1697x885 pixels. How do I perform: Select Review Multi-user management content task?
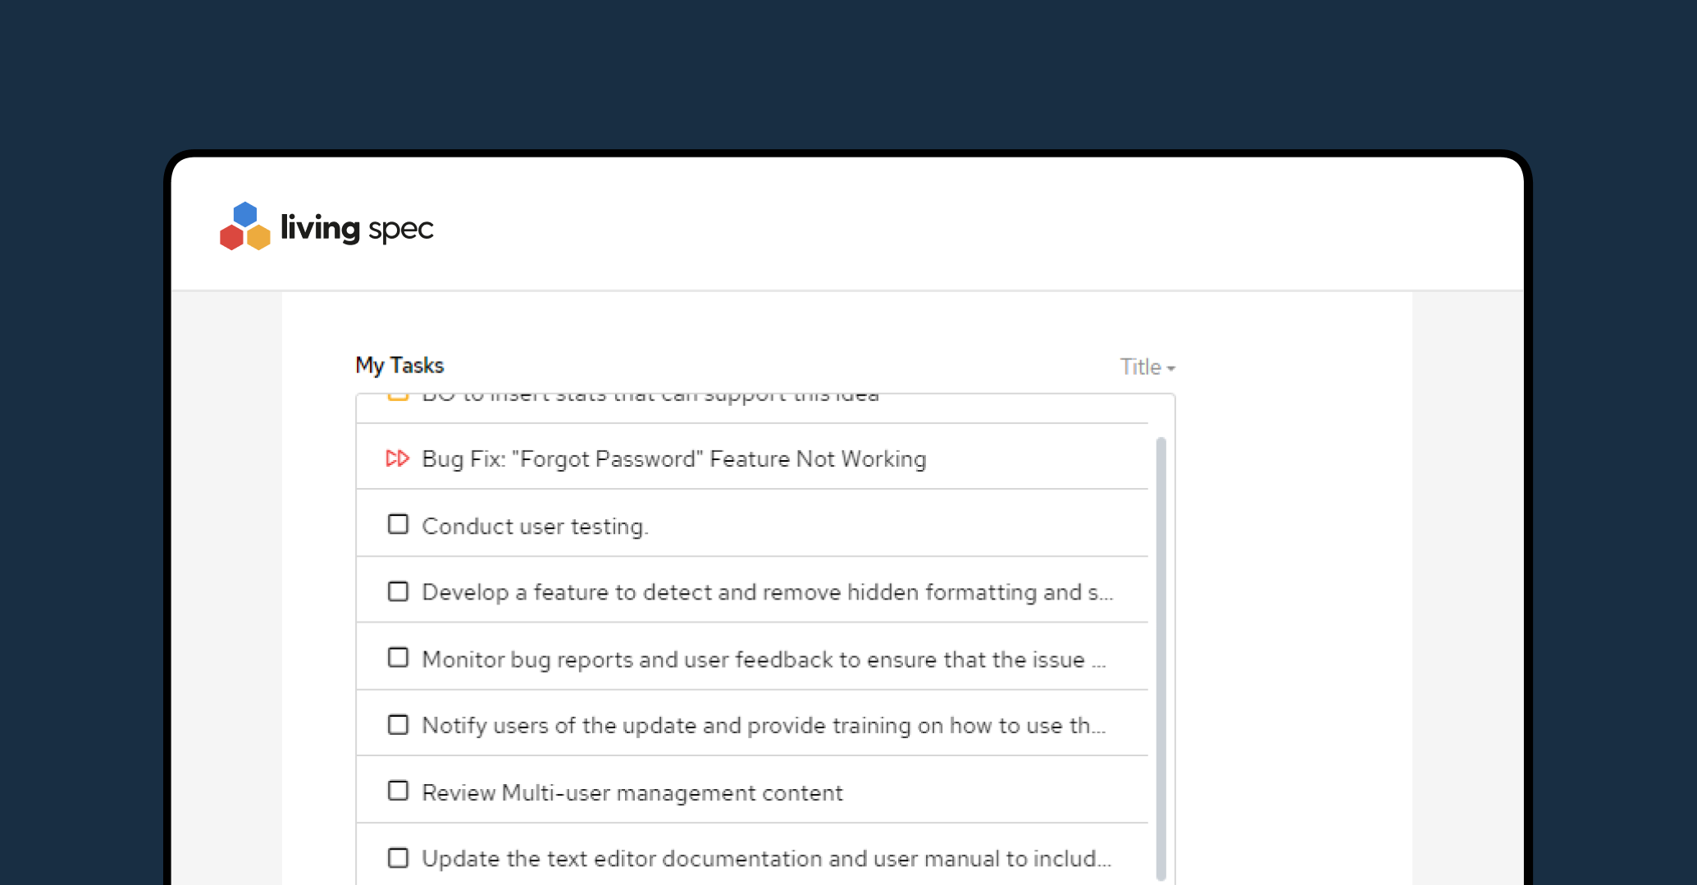pos(632,793)
